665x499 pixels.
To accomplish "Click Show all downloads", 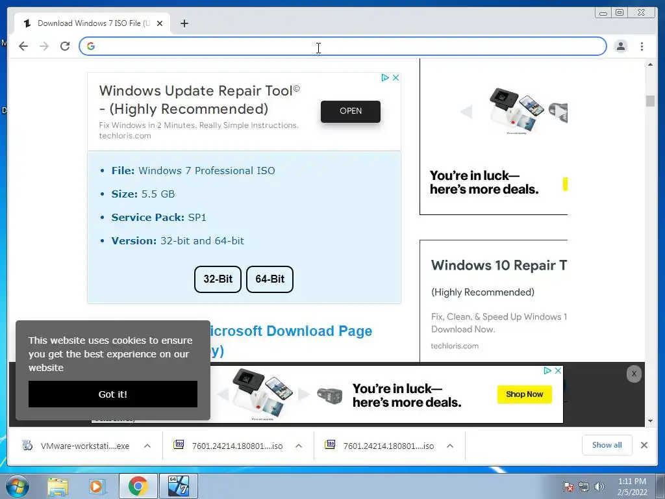I will click(x=607, y=445).
